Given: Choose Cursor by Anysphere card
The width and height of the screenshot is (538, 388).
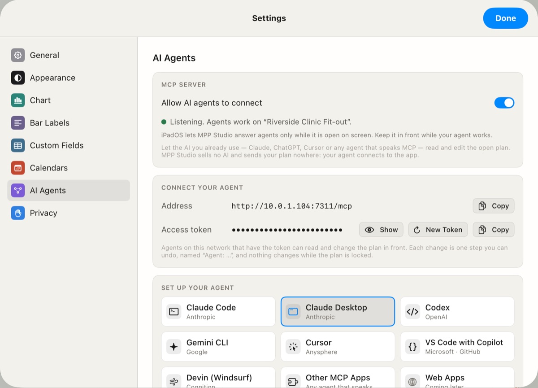Looking at the screenshot, I should coord(338,347).
